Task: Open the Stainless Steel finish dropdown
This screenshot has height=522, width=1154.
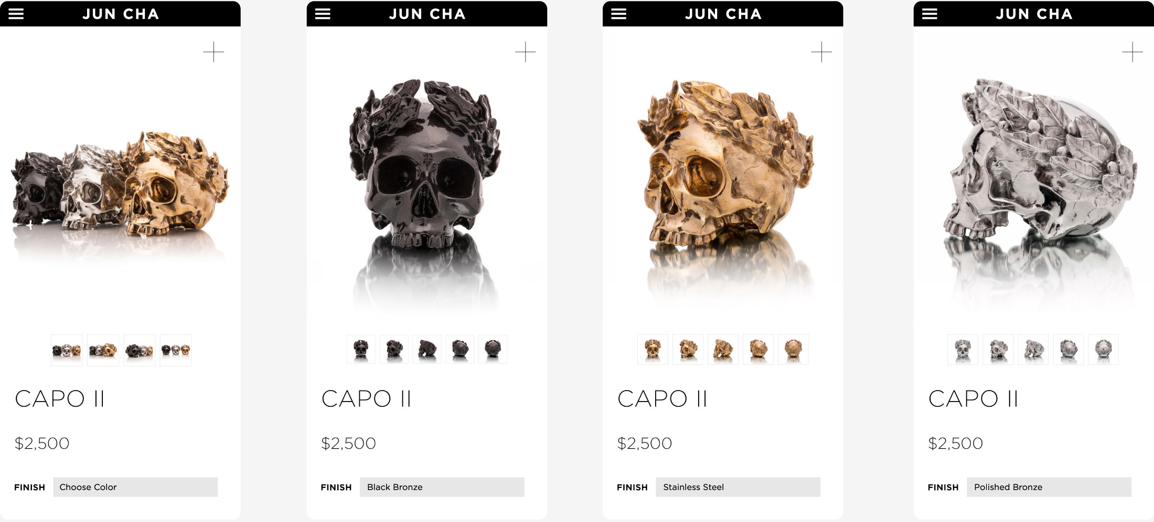Action: [738, 487]
